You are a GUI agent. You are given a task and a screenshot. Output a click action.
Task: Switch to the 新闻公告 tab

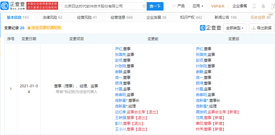225,17
